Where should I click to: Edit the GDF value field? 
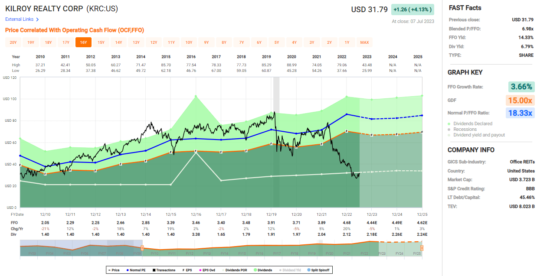520,100
